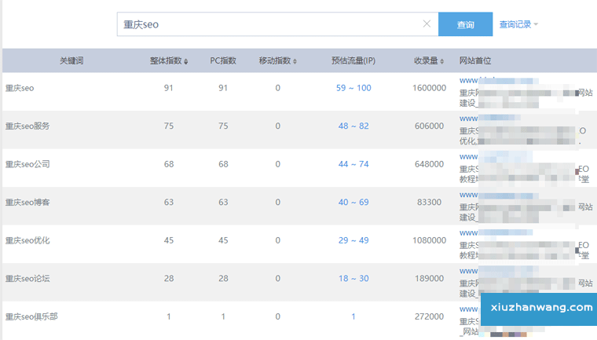The image size is (597, 340).
Task: Select the 重庆seo优化 keyword
Action: (27, 240)
